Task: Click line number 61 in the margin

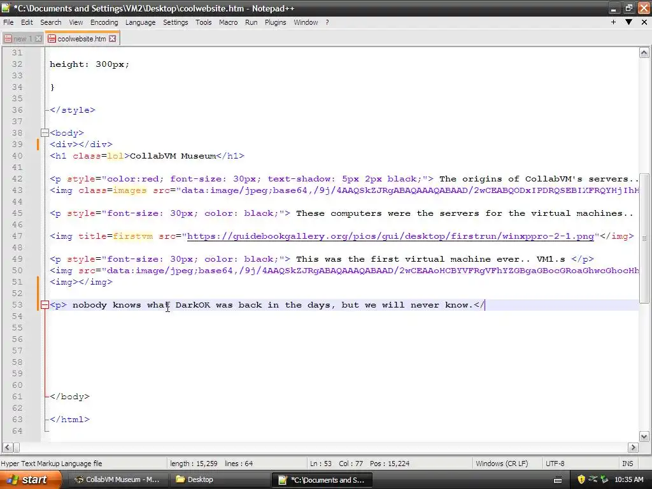Action: coord(17,397)
